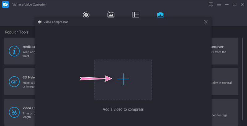Viewport: 247px width, 126px height.
Task: Click the Vidmore app logo
Action: pos(5,5)
